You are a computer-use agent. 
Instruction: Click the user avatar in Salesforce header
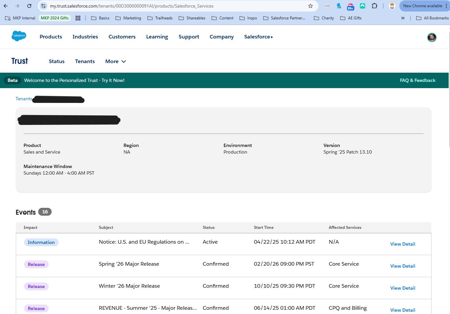pos(432,37)
